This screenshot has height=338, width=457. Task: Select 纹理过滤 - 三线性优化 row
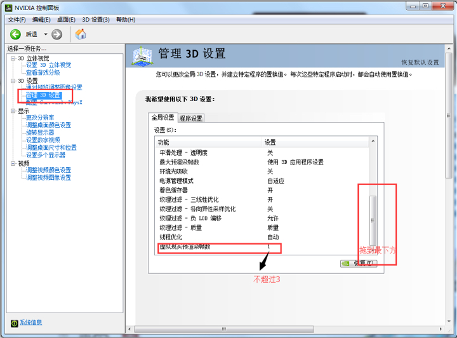(262, 199)
